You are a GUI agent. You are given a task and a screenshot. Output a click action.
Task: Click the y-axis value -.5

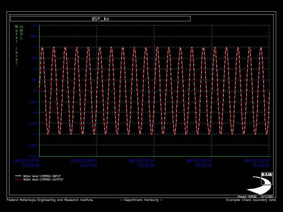click(x=33, y=113)
